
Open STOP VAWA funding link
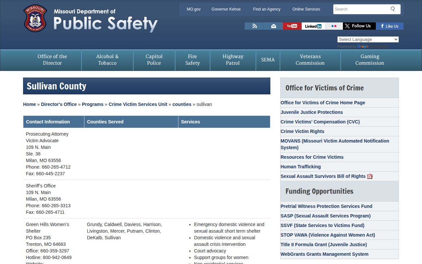pos(328,235)
